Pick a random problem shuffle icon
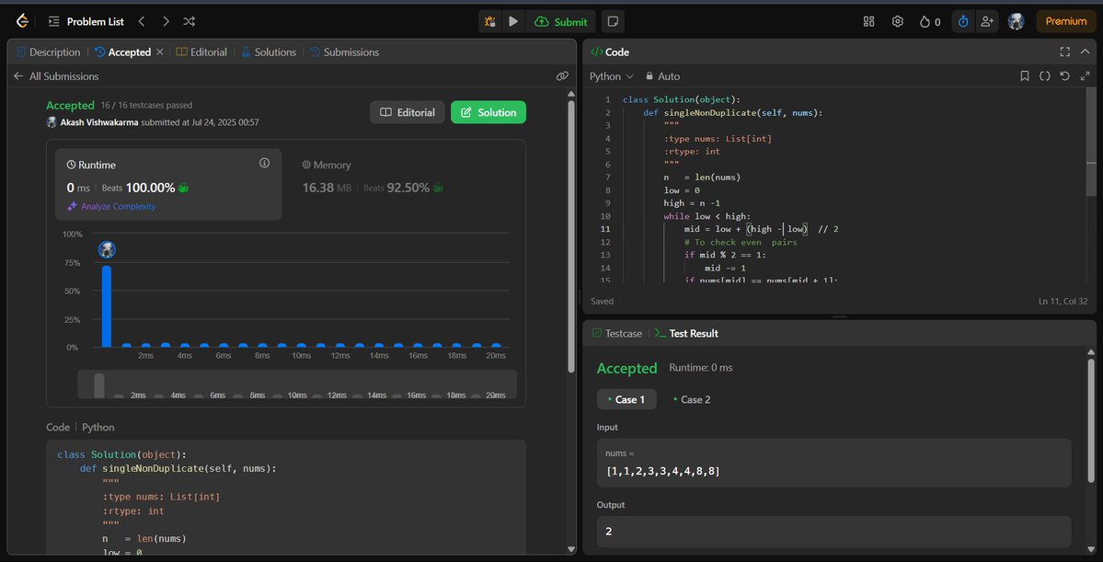1103x562 pixels. pyautogui.click(x=190, y=22)
